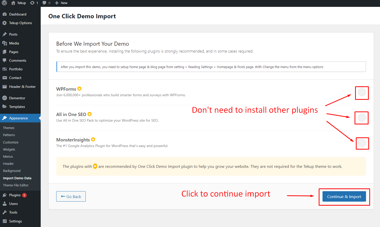This screenshot has width=380, height=227.
Task: Click the 'One Click Demo Import' page title
Action: 82,16
